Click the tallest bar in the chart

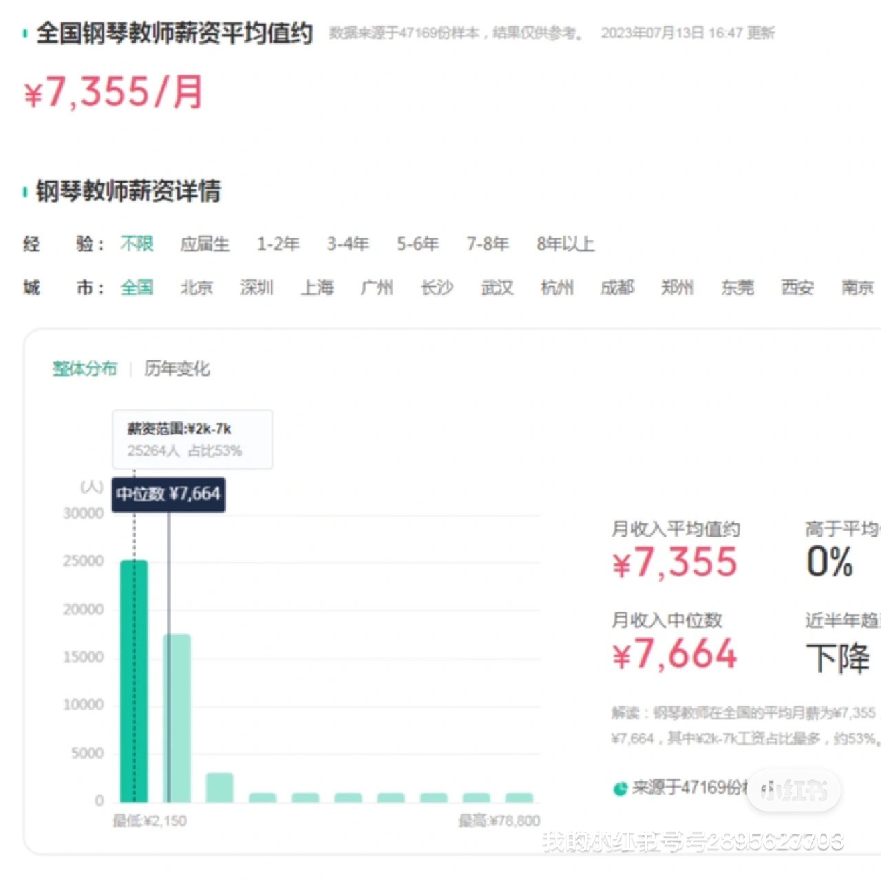135,681
